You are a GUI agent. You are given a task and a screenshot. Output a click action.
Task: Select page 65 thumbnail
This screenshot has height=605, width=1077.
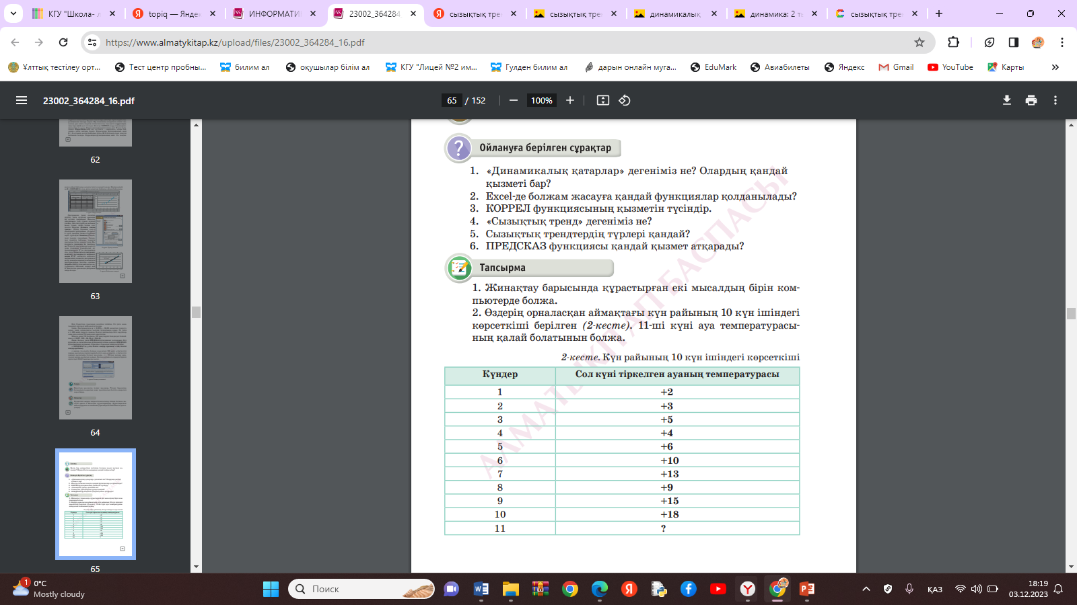click(96, 504)
